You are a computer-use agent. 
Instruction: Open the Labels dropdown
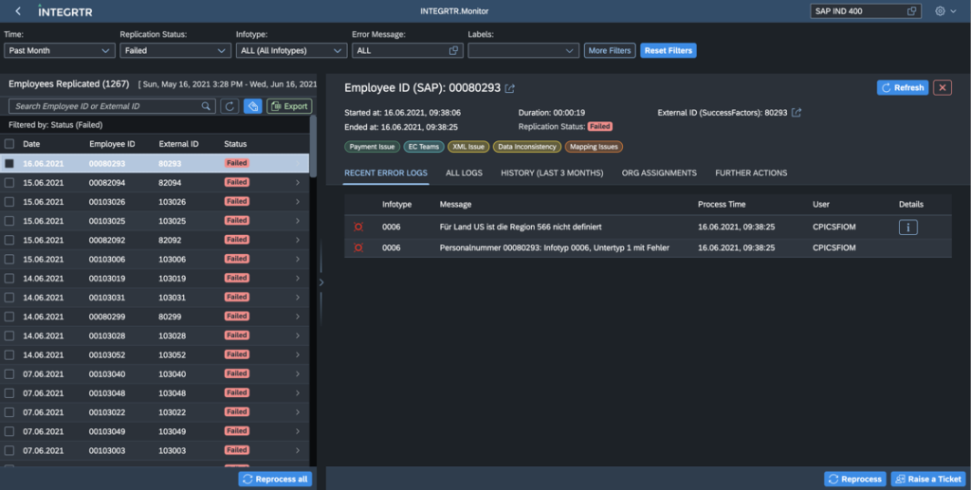pyautogui.click(x=522, y=50)
